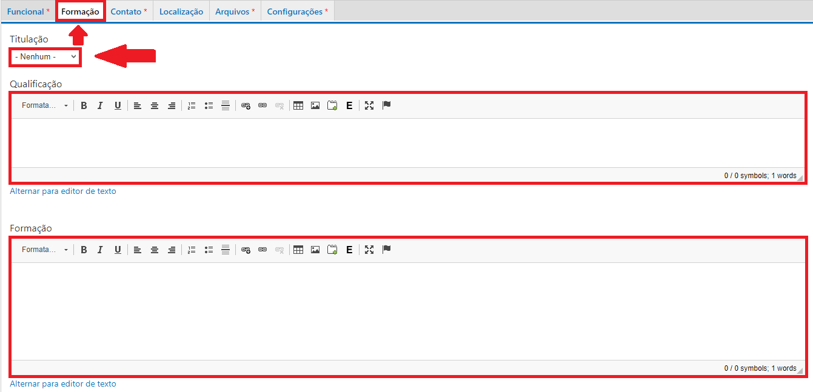Image resolution: width=813 pixels, height=392 pixels.
Task: Click the flag icon in the Formação editor
Action: pyautogui.click(x=387, y=250)
